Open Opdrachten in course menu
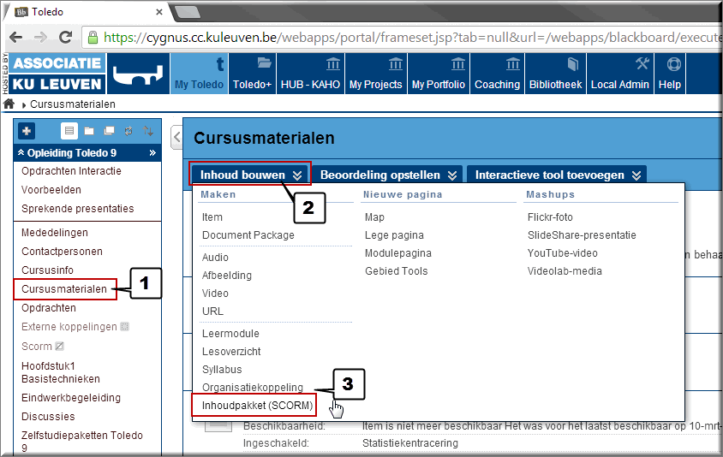Screen dimensions: 723x457 click(x=49, y=308)
